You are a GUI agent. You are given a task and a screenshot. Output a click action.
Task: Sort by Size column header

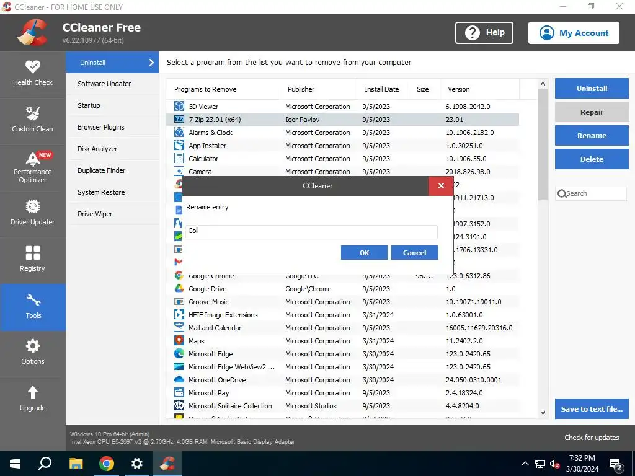coord(424,89)
